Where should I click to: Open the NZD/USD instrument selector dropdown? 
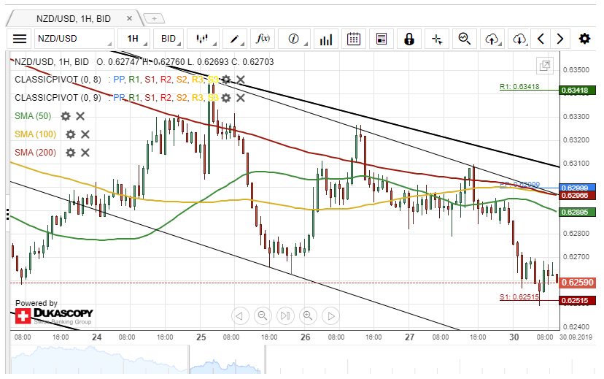coord(73,39)
